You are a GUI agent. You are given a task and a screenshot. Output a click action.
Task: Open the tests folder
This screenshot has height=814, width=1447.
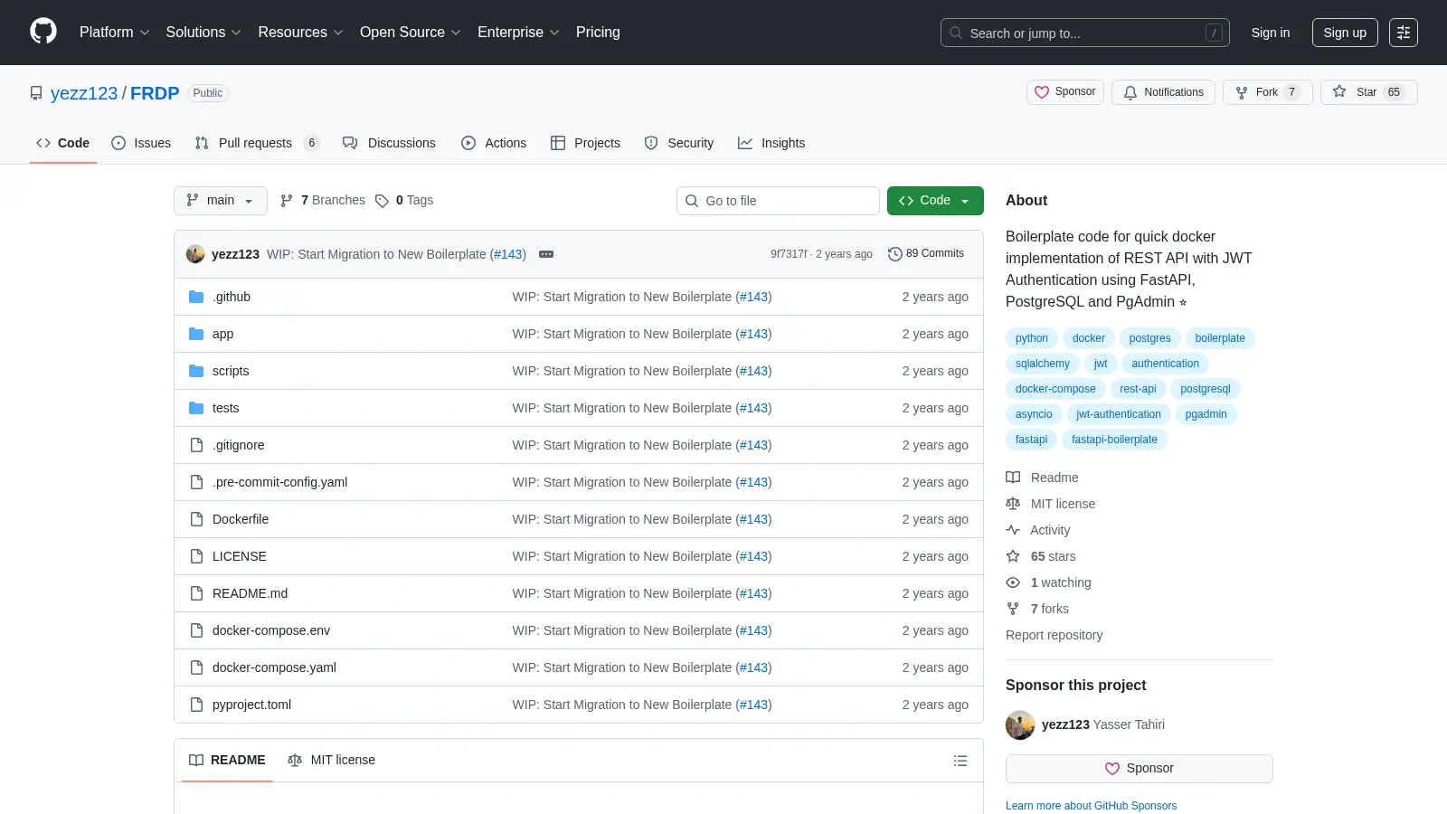coord(226,408)
